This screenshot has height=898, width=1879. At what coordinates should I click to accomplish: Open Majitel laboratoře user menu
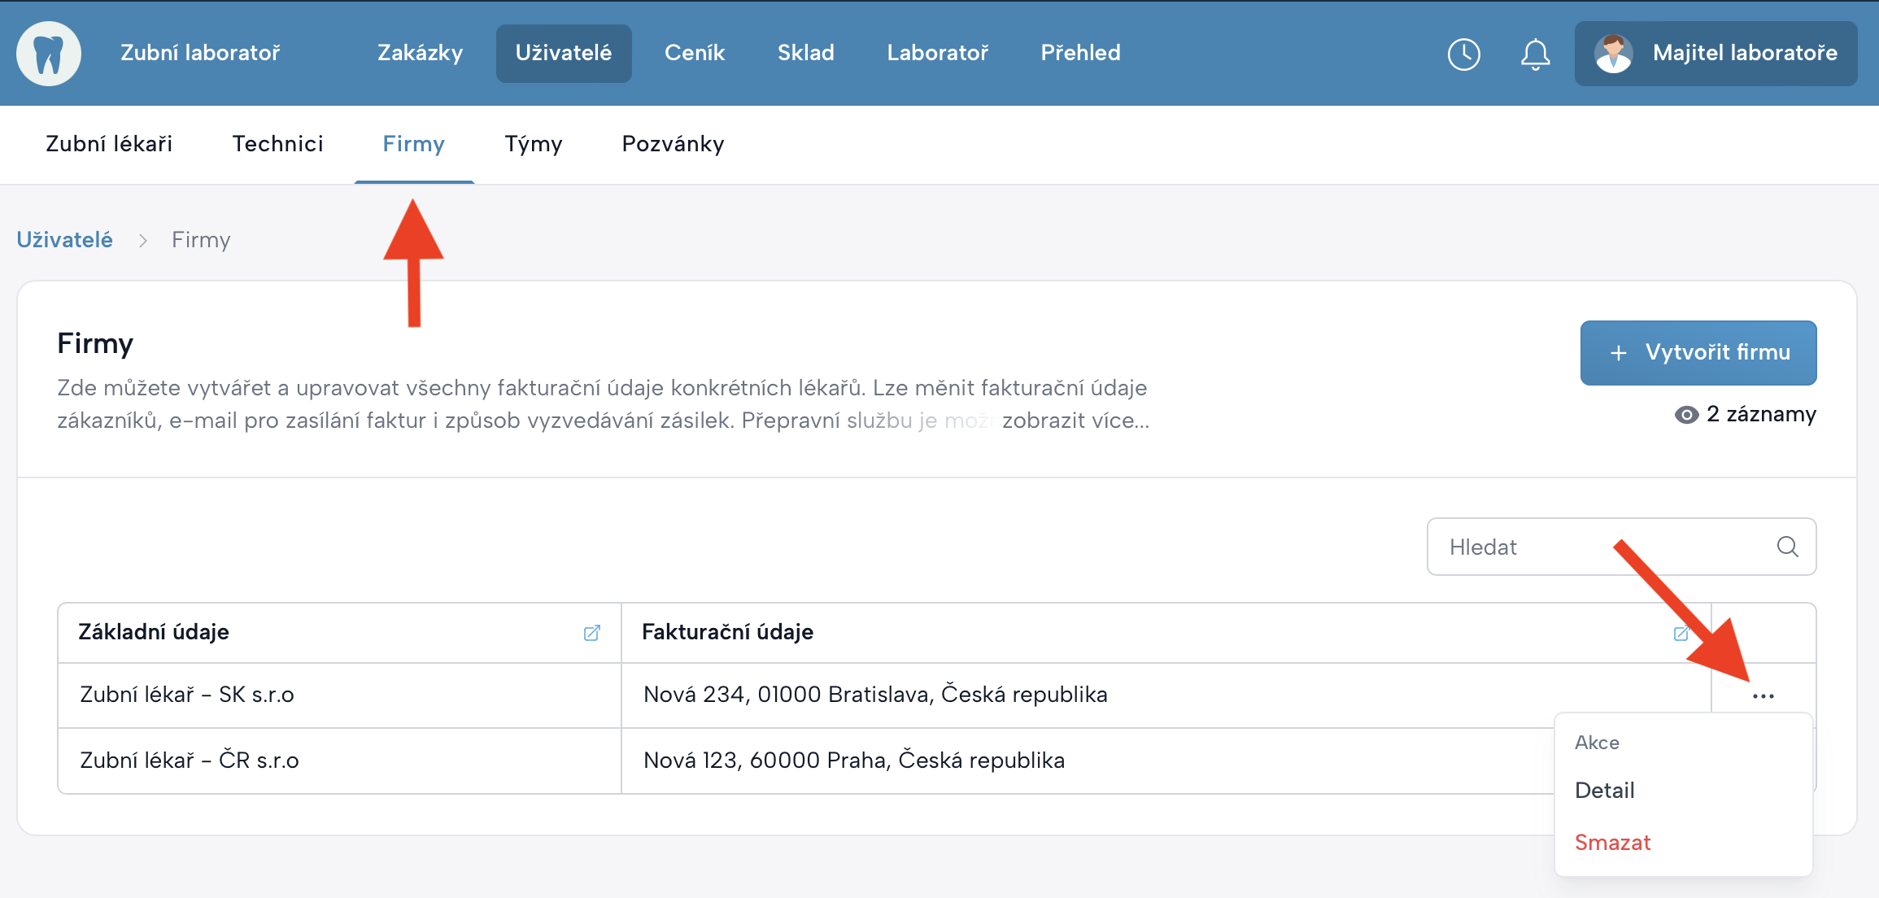(x=1744, y=54)
